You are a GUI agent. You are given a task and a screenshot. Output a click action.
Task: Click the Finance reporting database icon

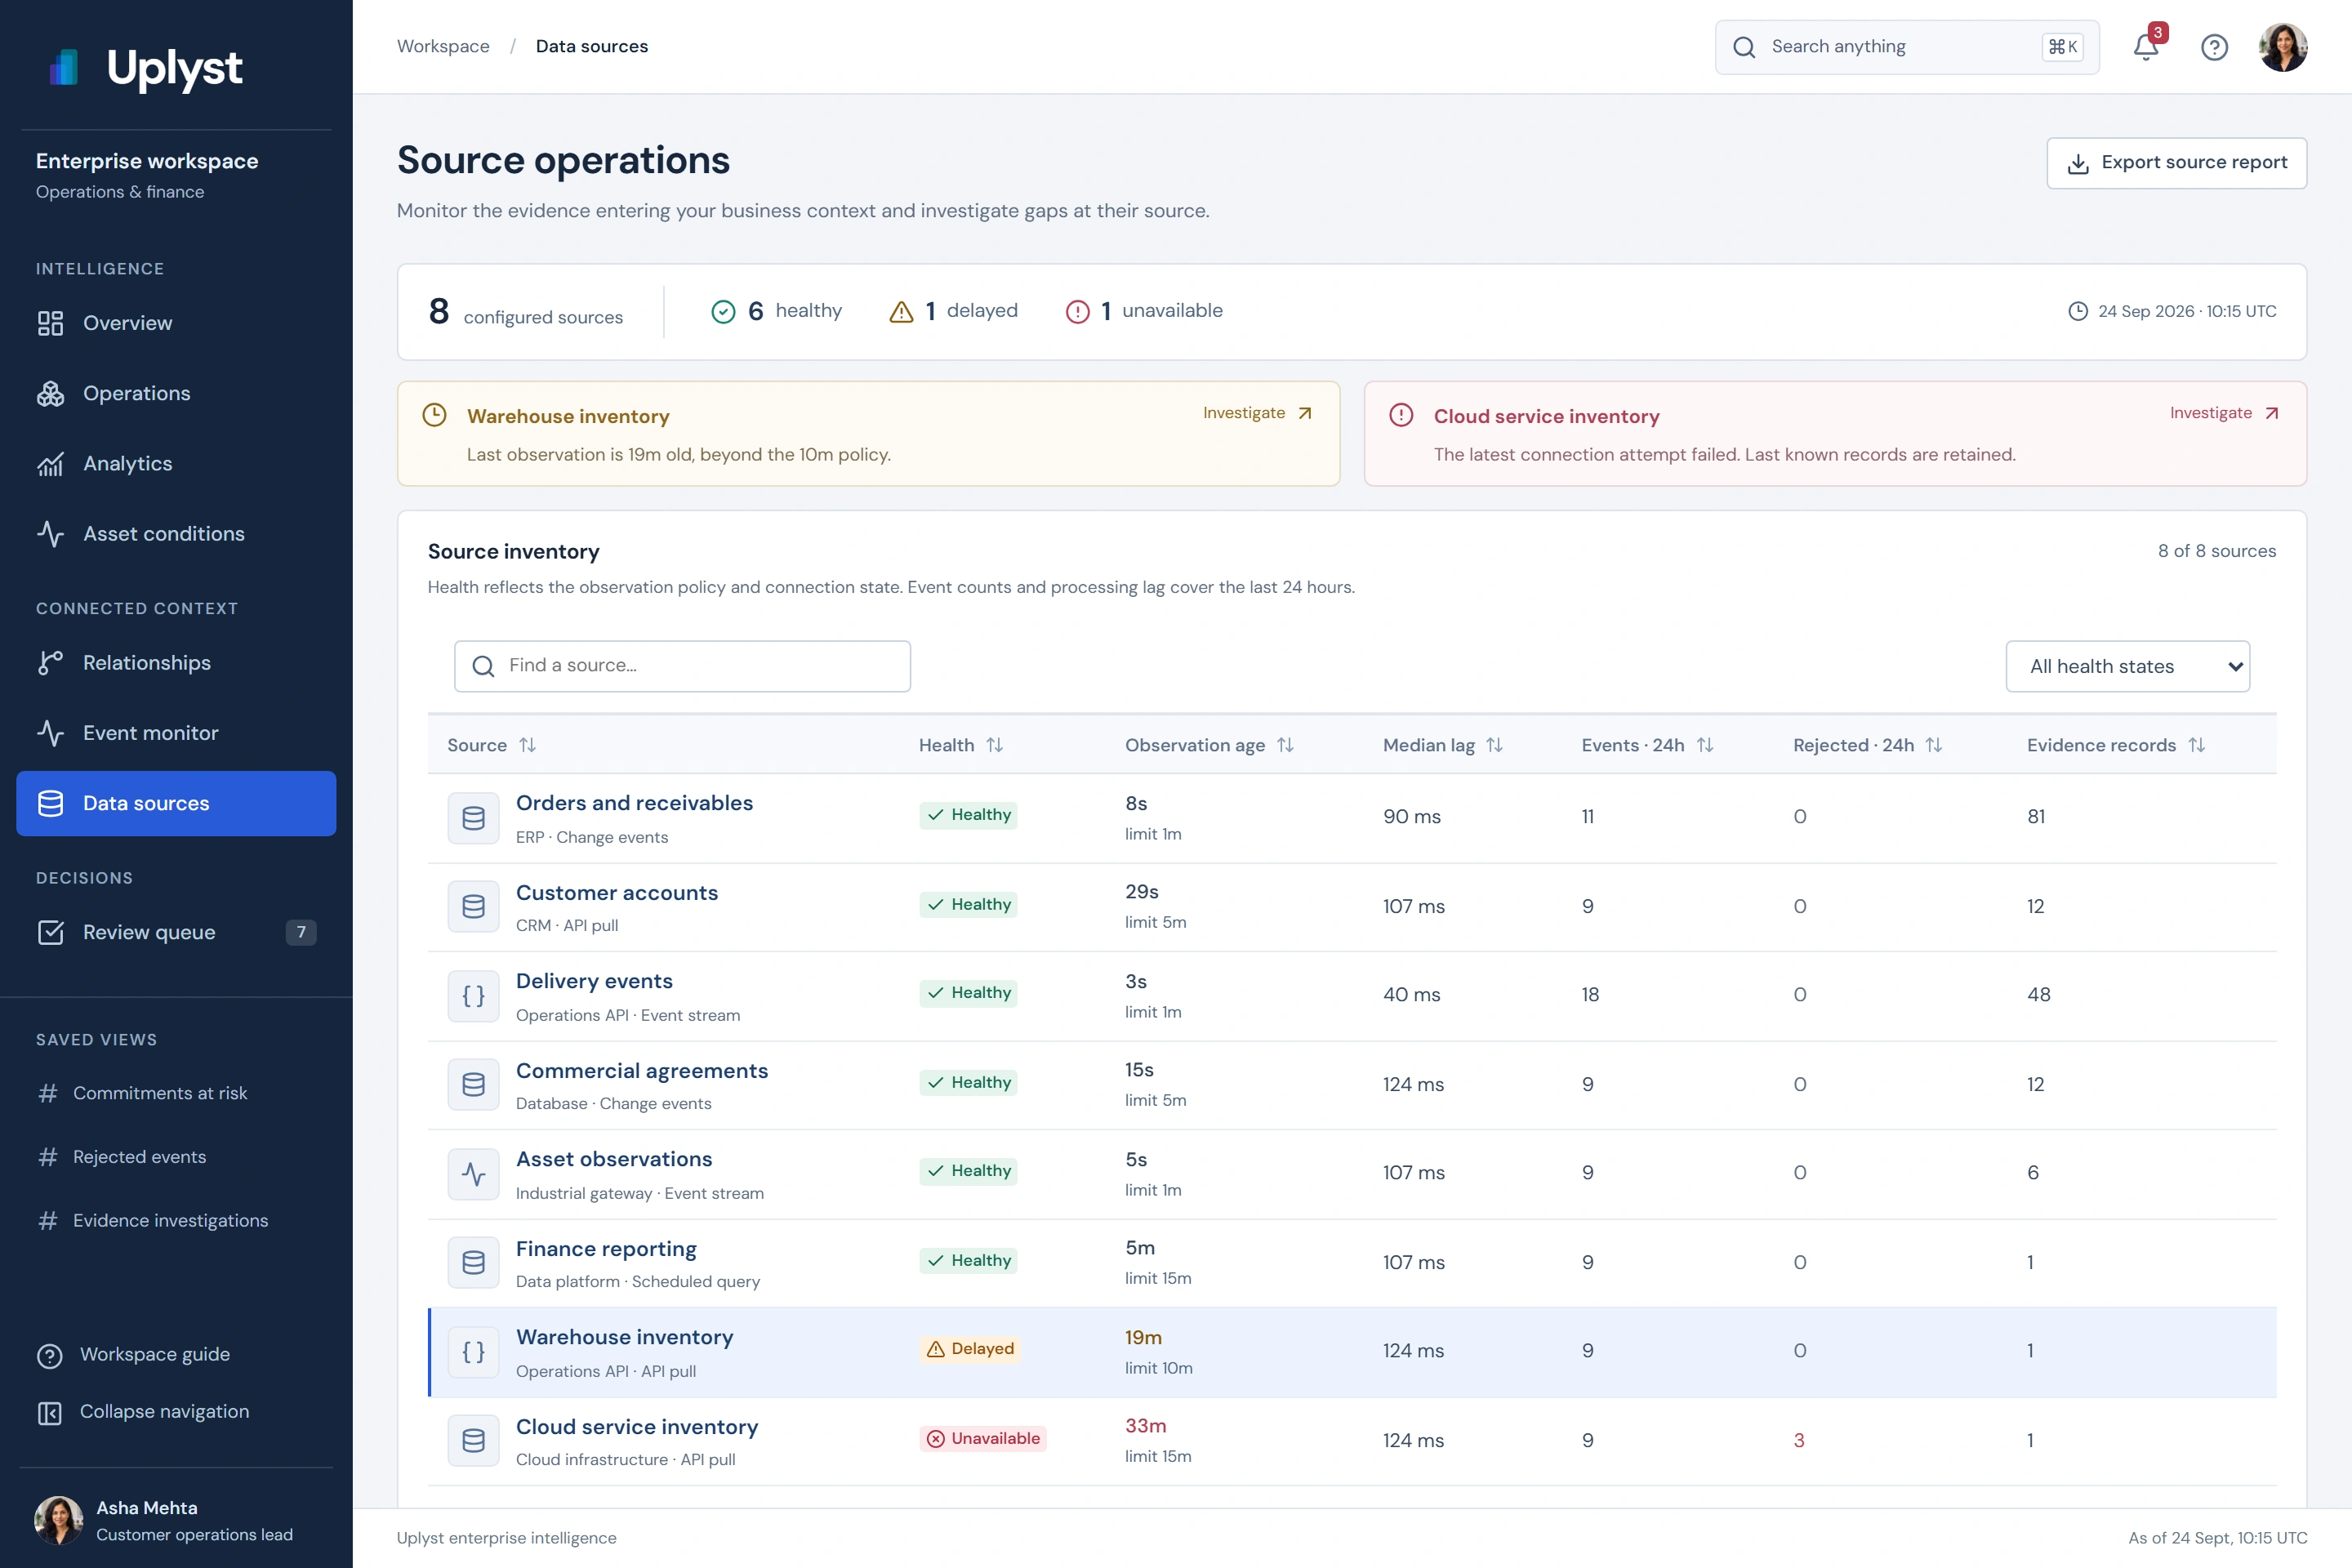pos(473,1263)
